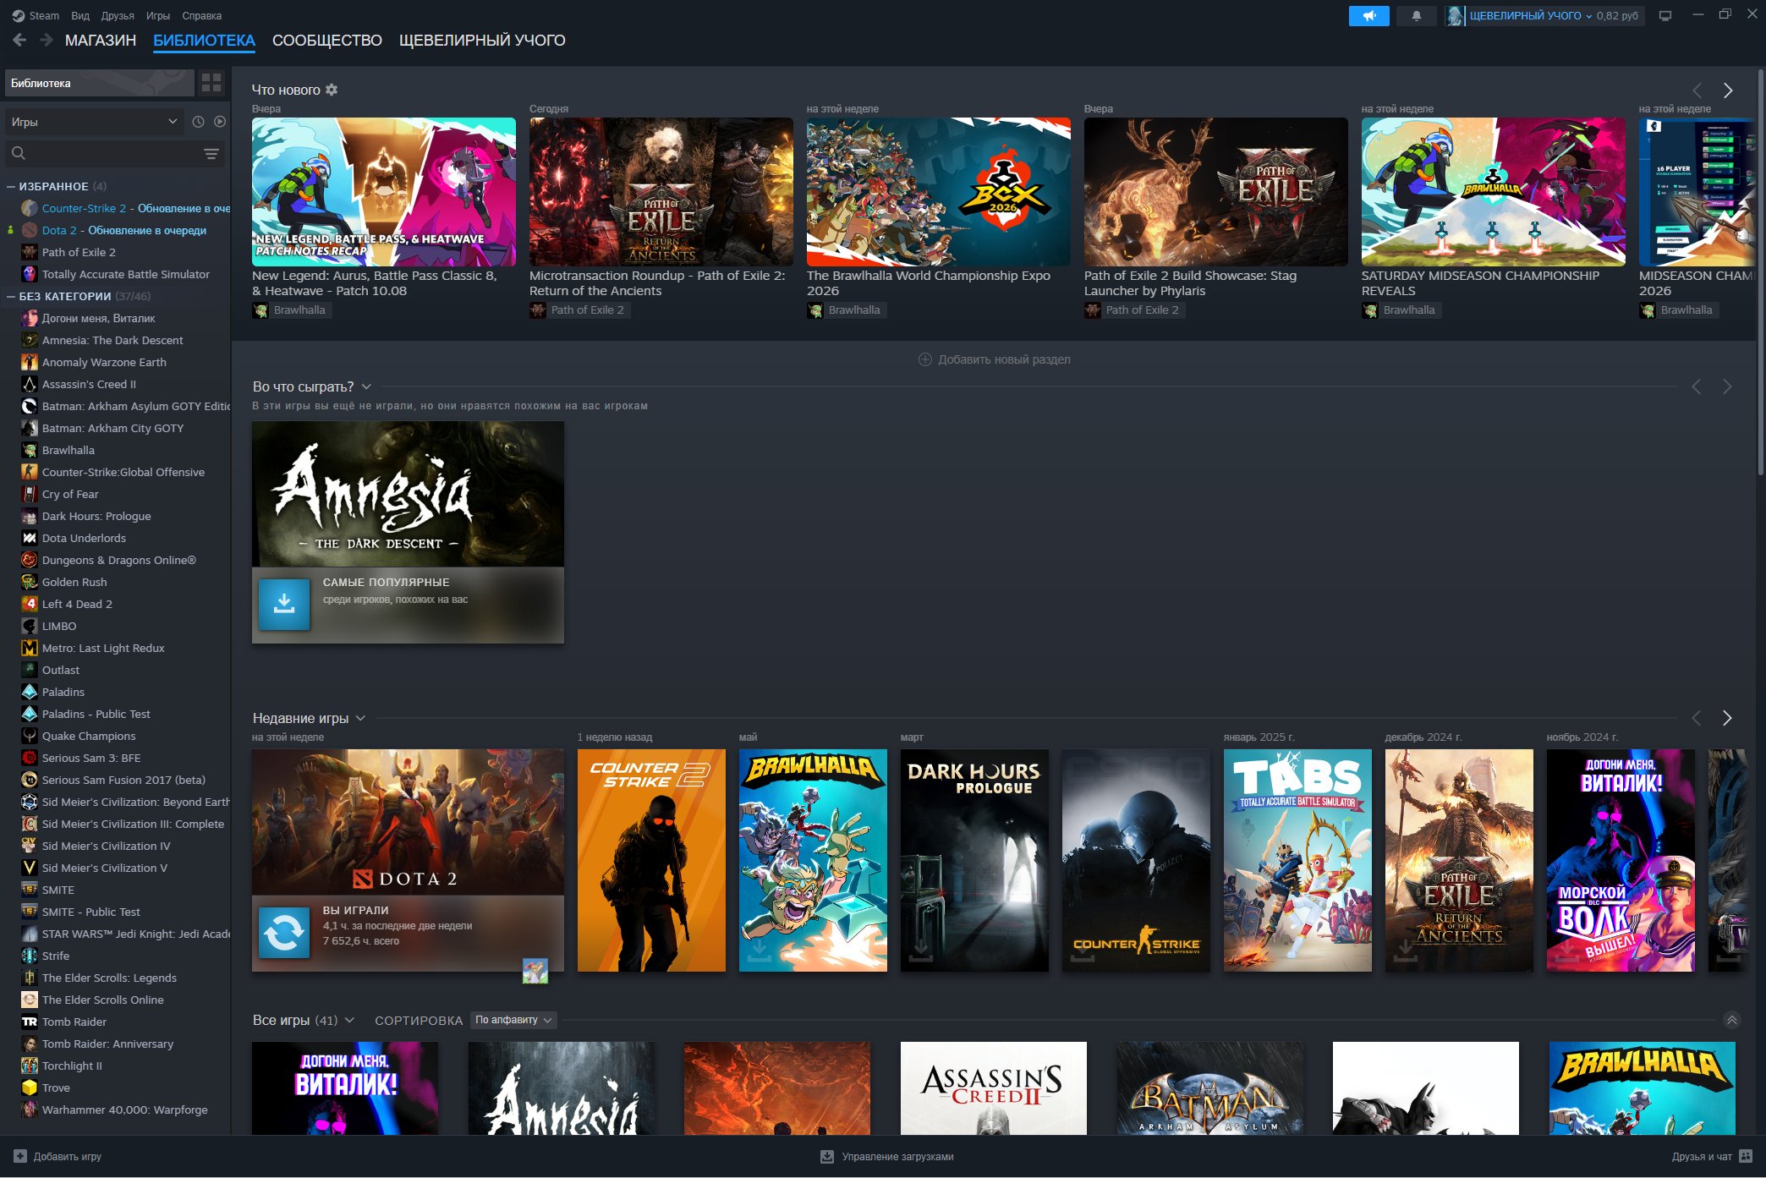Click the forward navigation arrow
This screenshot has height=1178, width=1766.
point(47,40)
